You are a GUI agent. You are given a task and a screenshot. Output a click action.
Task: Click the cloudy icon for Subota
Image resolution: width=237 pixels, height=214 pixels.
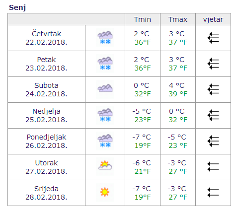(105, 89)
